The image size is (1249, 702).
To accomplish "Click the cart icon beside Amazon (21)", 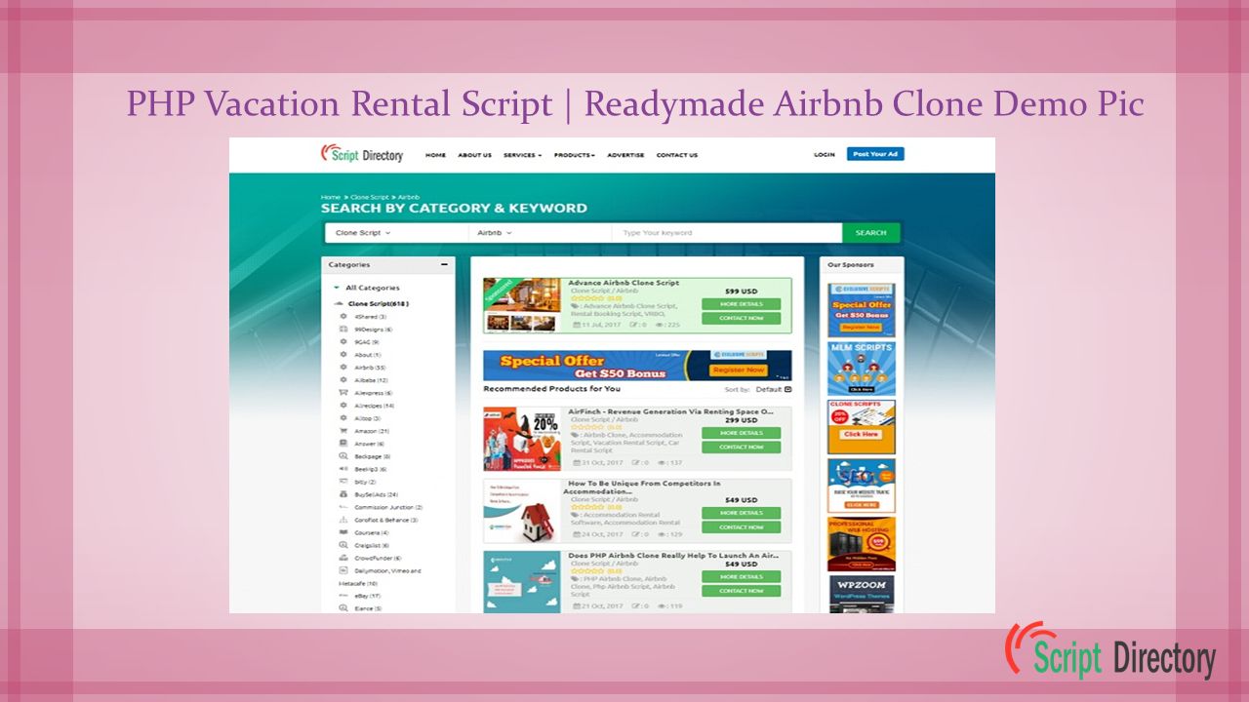I will click(x=343, y=431).
